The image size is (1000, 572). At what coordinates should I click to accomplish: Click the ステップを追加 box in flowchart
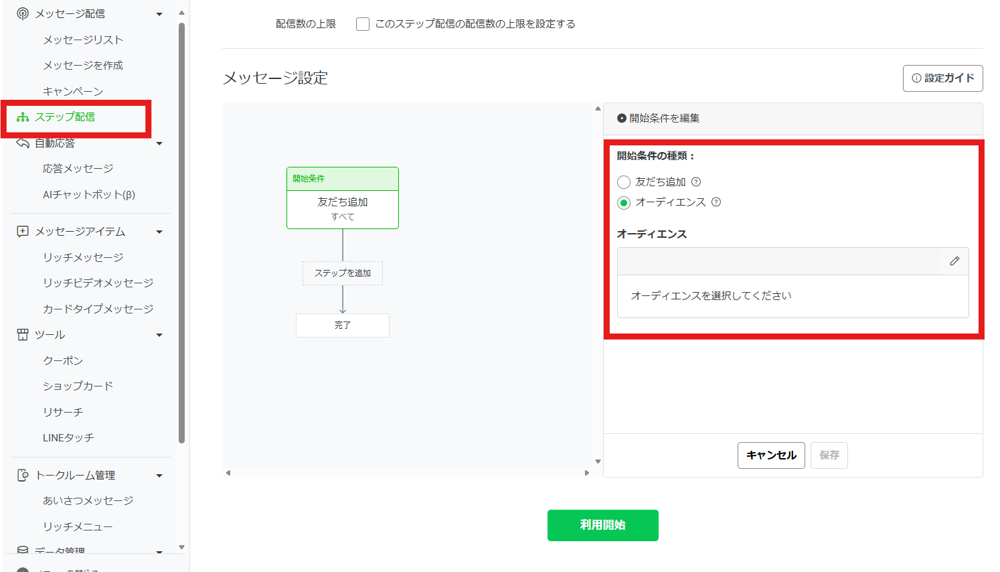coord(343,273)
